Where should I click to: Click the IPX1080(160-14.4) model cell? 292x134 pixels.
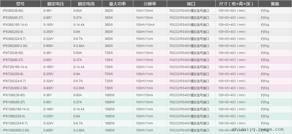16,109
